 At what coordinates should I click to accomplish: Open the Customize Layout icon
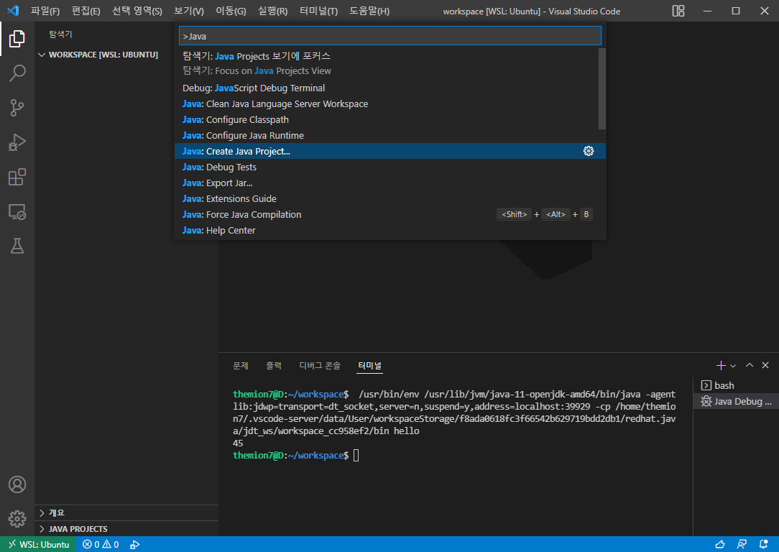(678, 11)
